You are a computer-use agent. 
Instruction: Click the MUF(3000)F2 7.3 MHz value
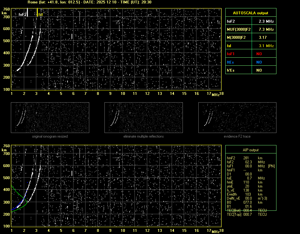(266, 29)
